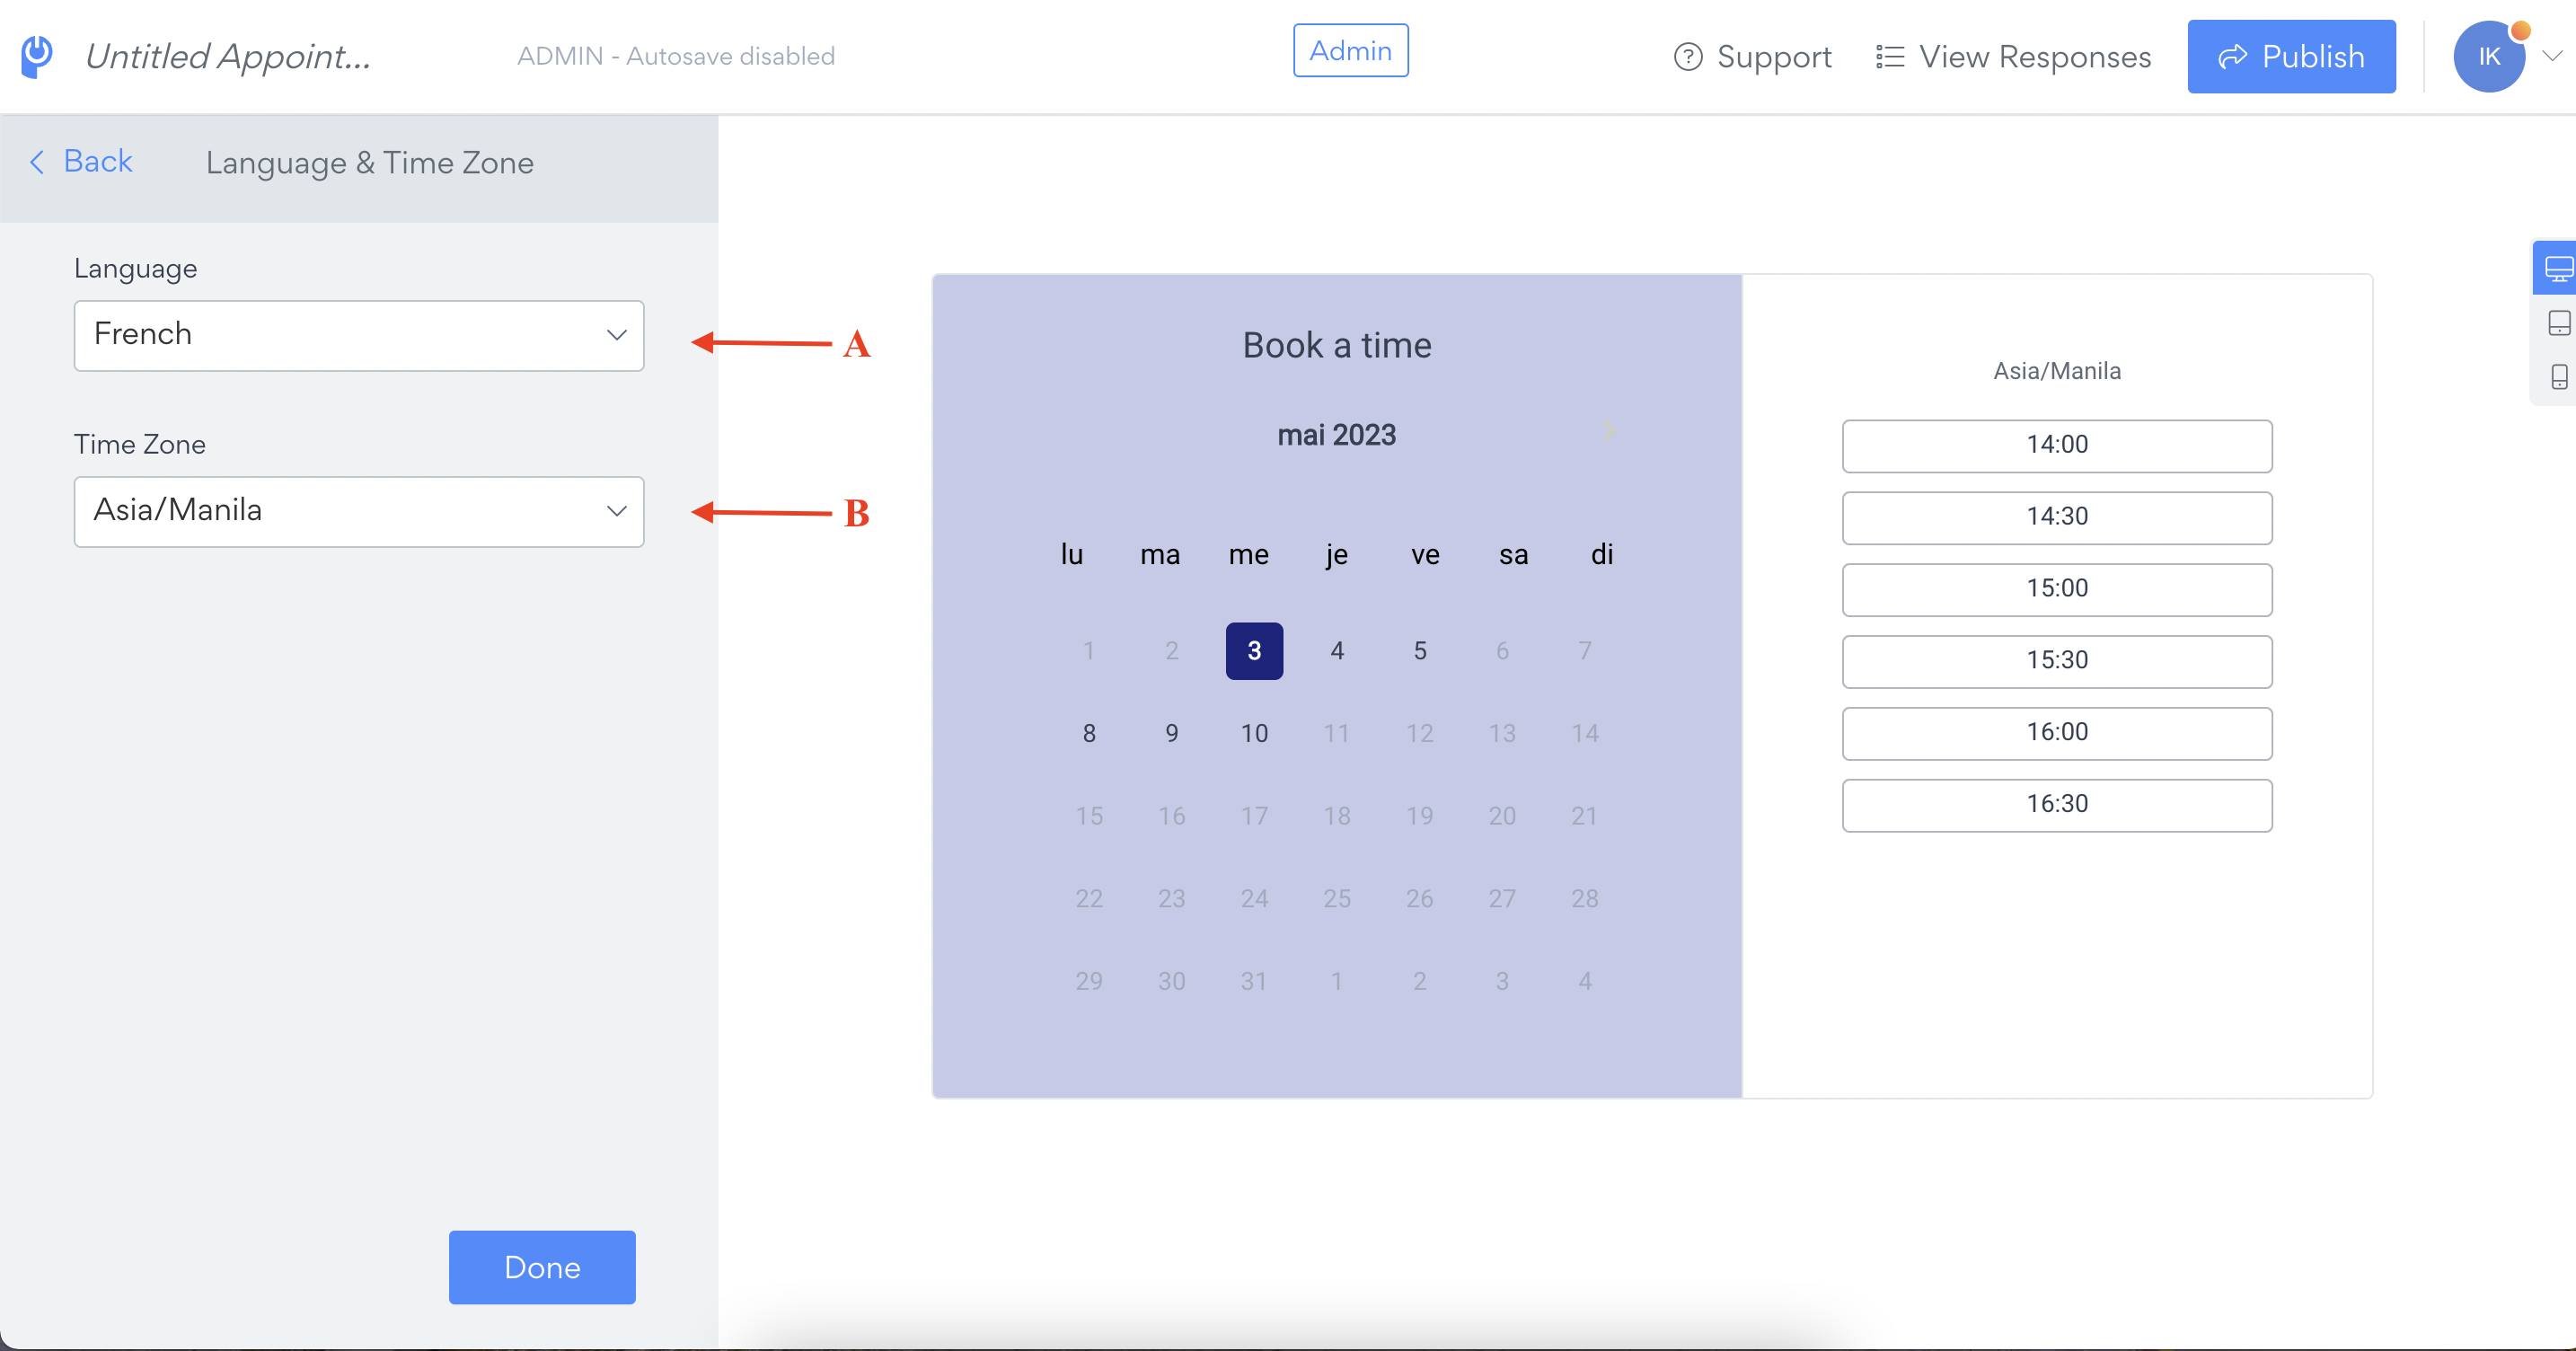The image size is (2576, 1351).
Task: Select day 10 in calendar
Action: (1254, 734)
